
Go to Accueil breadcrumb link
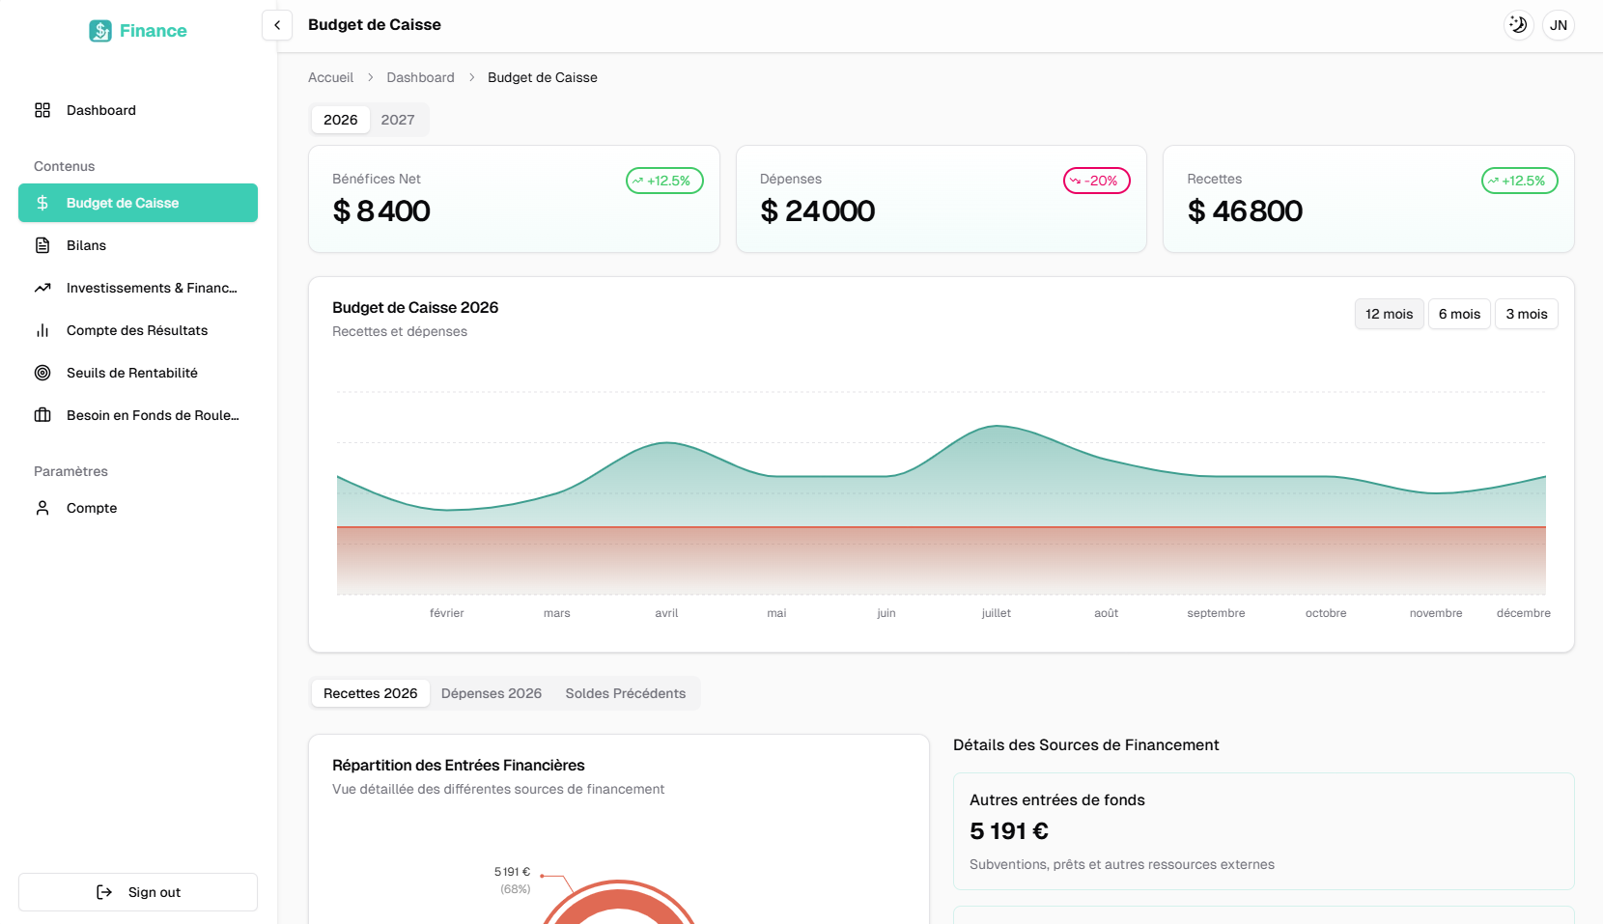[x=330, y=77]
